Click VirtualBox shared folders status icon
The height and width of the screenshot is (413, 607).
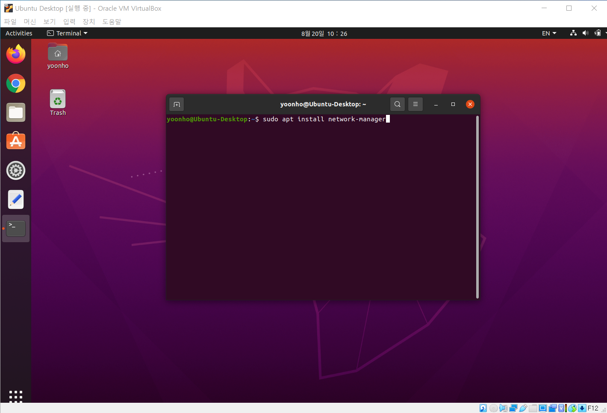coord(533,408)
